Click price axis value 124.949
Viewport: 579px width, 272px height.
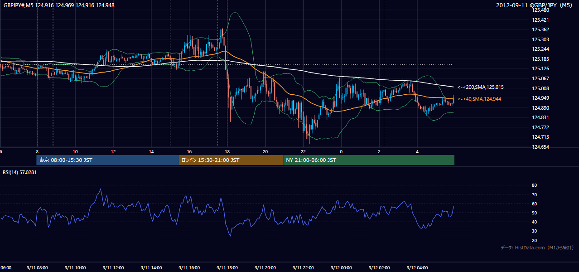540,98
